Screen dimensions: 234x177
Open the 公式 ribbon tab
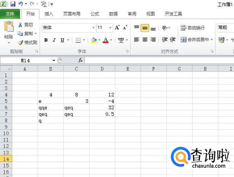coord(94,14)
